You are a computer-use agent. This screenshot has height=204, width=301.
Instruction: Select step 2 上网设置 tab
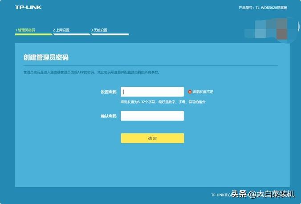tap(61, 30)
